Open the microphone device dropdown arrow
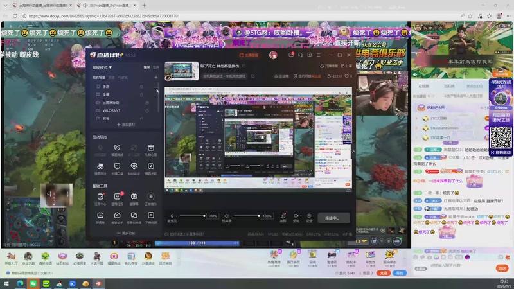Screen dimensions: 514x289 176,216
